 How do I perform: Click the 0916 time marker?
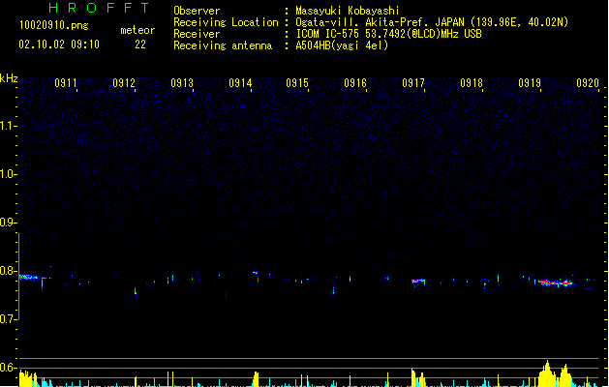pos(355,83)
